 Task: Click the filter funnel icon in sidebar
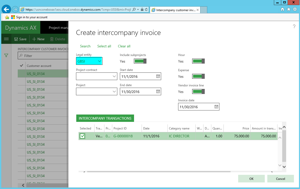[x=6, y=55]
